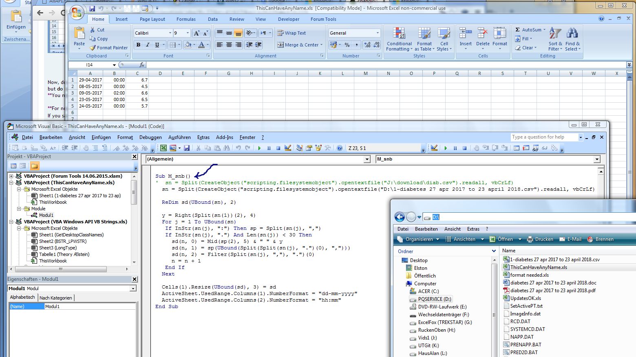Toggle Bold formatting in Excel
Image resolution: width=636 pixels, height=357 pixels.
[x=139, y=45]
